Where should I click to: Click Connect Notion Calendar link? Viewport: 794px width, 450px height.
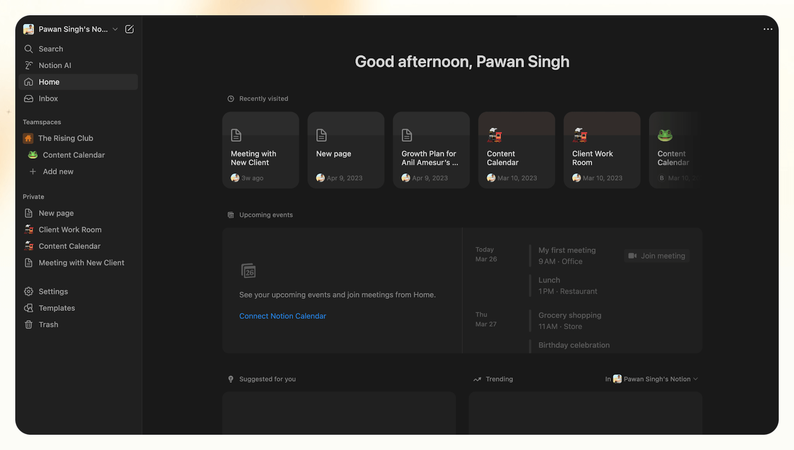pyautogui.click(x=282, y=316)
